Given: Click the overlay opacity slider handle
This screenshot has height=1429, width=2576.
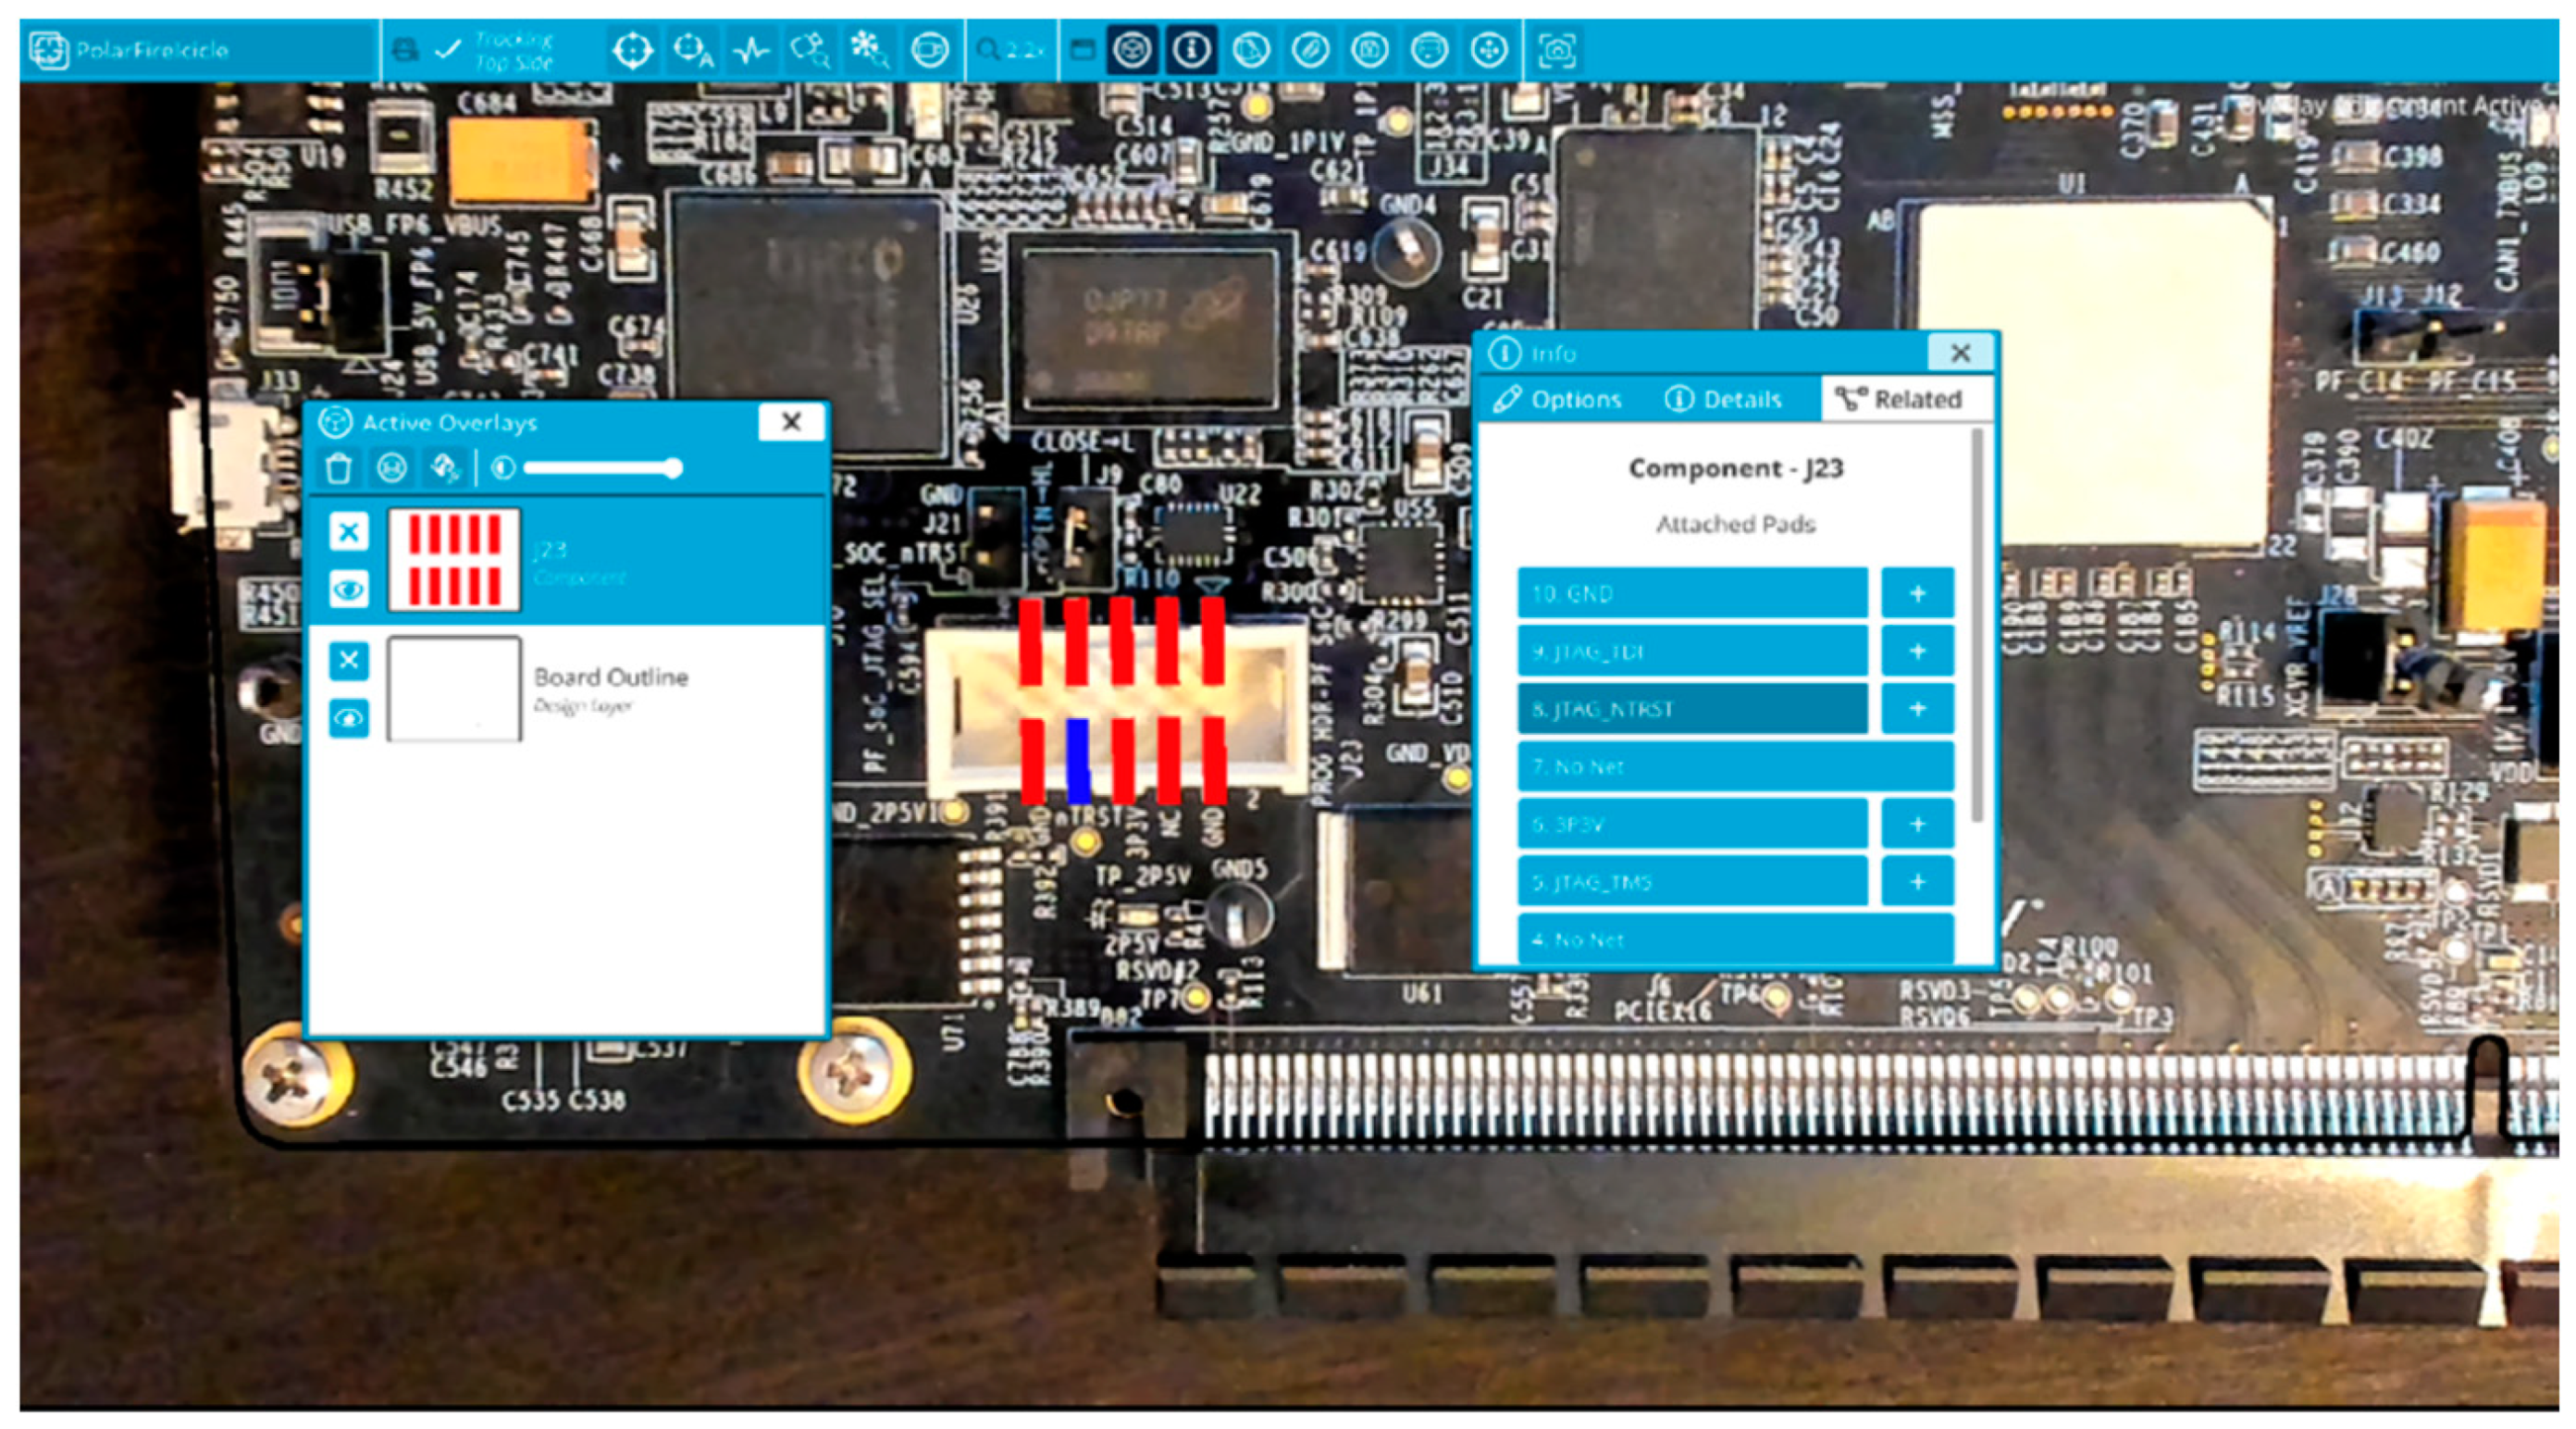Looking at the screenshot, I should (x=674, y=468).
